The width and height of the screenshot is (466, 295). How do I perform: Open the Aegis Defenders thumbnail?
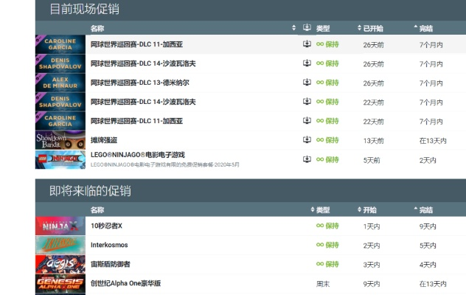point(60,264)
